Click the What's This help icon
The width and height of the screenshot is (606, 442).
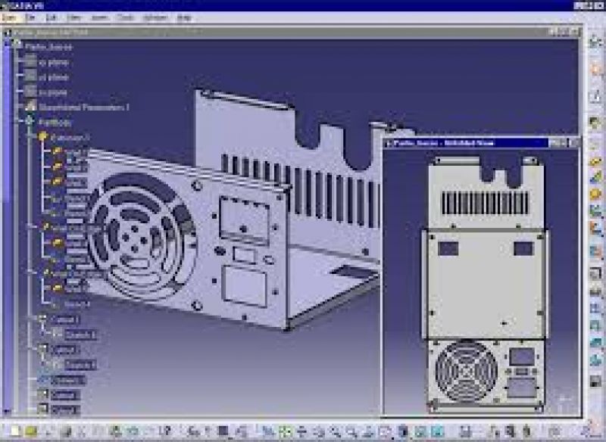(x=167, y=431)
